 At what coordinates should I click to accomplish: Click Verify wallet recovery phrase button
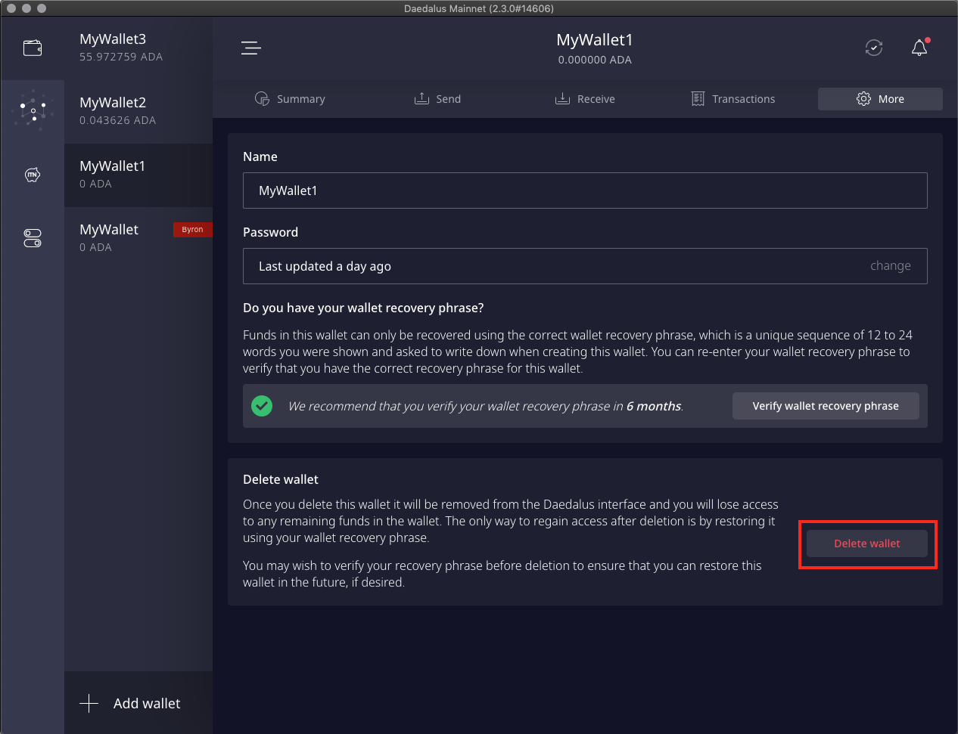pyautogui.click(x=826, y=406)
